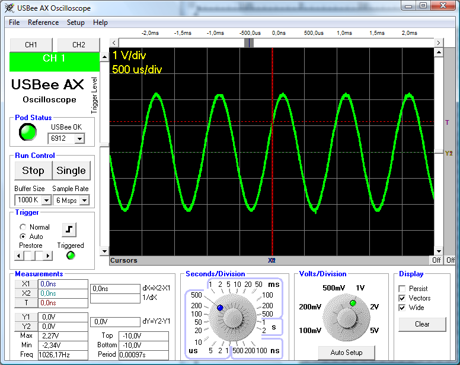Image resolution: width=460 pixels, height=365 pixels.
Task: Open the USBee pod ID dropdown
Action: tap(79, 138)
